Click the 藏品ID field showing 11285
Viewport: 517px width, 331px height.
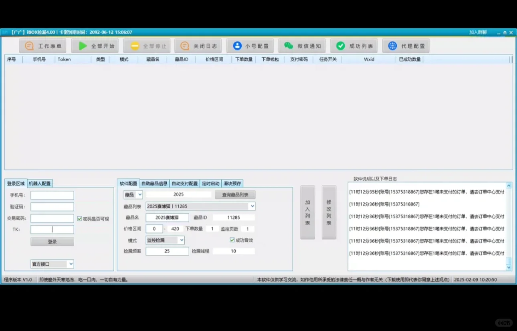pos(234,218)
